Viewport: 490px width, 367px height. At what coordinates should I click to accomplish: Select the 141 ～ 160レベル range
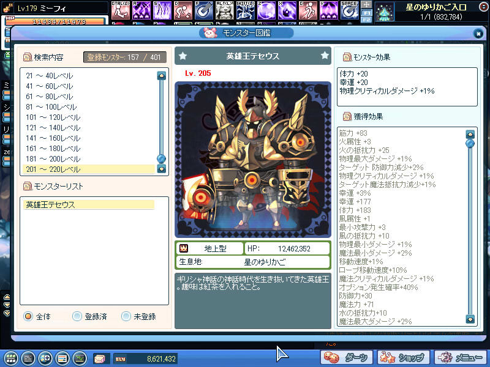pyautogui.click(x=89, y=138)
